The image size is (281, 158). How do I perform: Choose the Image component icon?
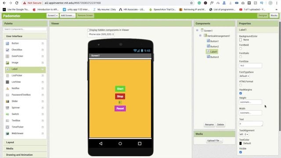click(x=7, y=63)
